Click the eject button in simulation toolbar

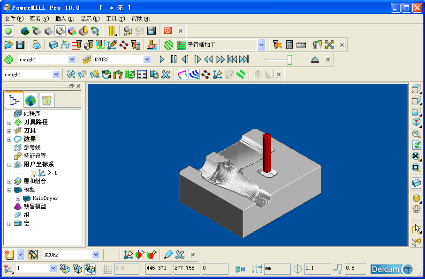315,59
